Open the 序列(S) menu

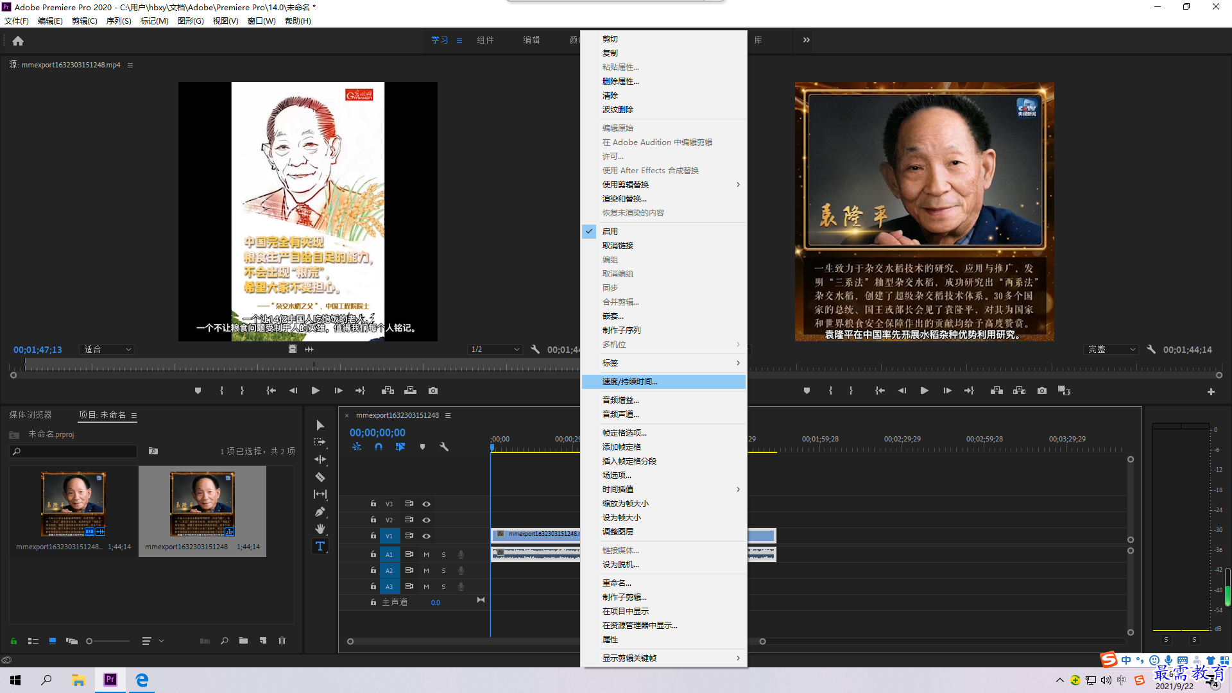118,21
